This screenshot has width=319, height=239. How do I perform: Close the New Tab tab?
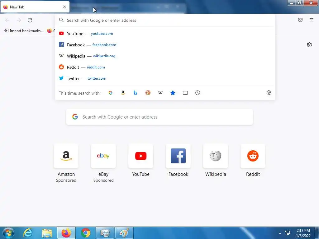(x=64, y=7)
